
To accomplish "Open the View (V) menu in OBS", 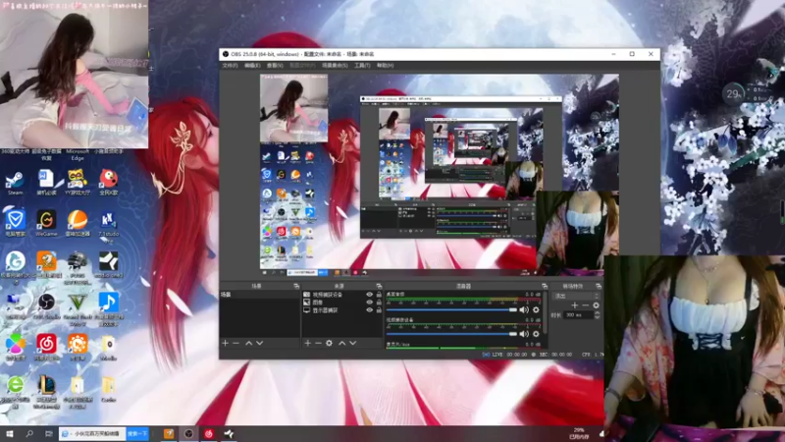I will [275, 66].
